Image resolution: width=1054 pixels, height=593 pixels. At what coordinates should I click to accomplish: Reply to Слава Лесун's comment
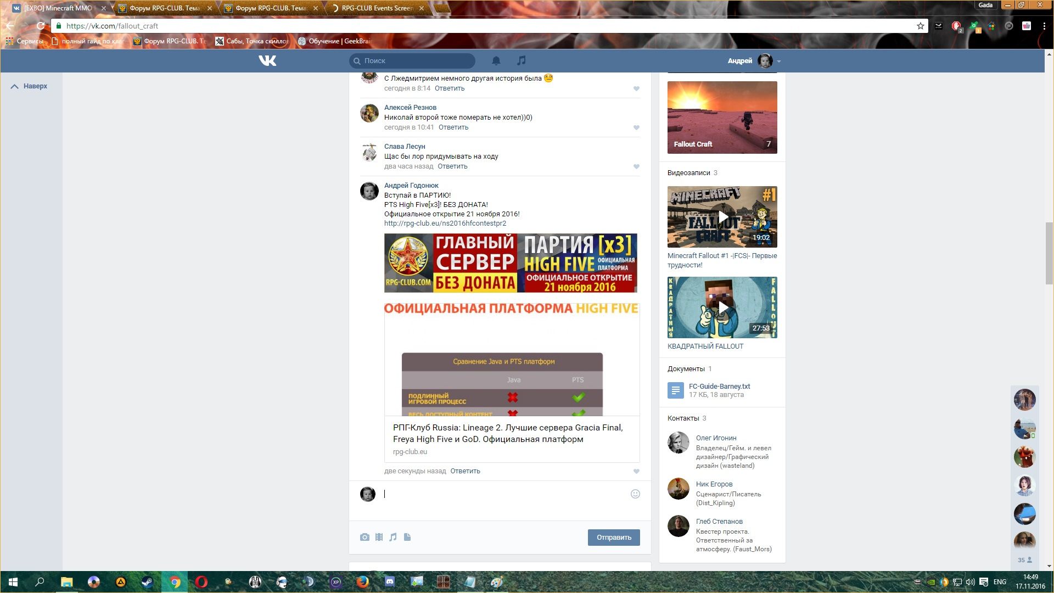click(x=452, y=166)
